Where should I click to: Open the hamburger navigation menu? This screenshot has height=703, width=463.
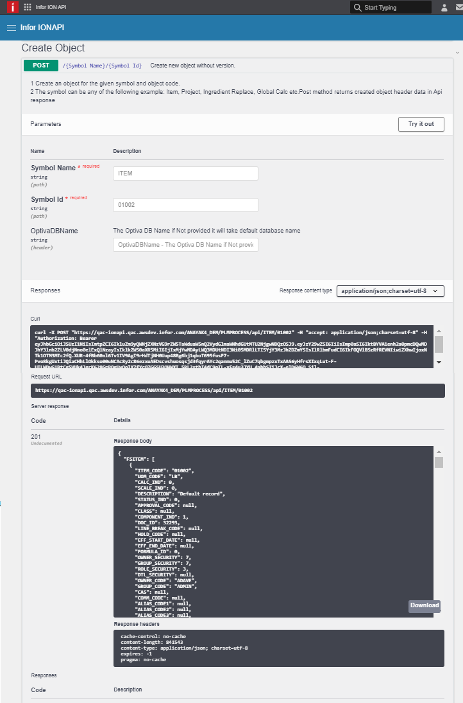click(x=12, y=28)
